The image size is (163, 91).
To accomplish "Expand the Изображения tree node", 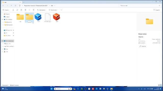I will (x=3, y=25).
